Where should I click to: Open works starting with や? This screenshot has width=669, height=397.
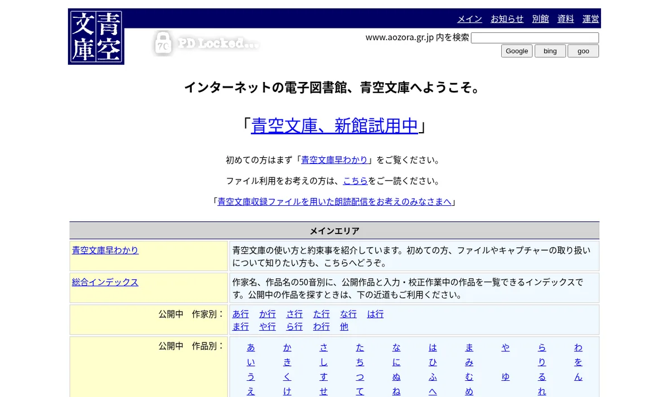(x=505, y=347)
